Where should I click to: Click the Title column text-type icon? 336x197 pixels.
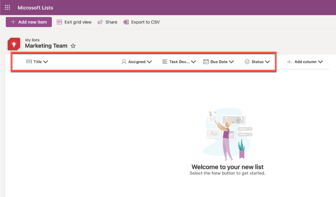pyautogui.click(x=29, y=62)
